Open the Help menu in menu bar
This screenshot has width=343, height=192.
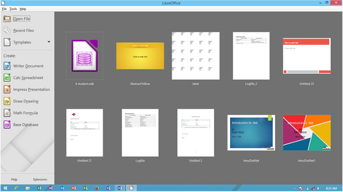point(23,9)
